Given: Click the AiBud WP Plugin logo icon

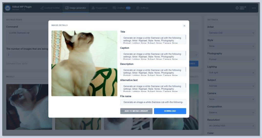Looking at the screenshot, I should pyautogui.click(x=7, y=8).
